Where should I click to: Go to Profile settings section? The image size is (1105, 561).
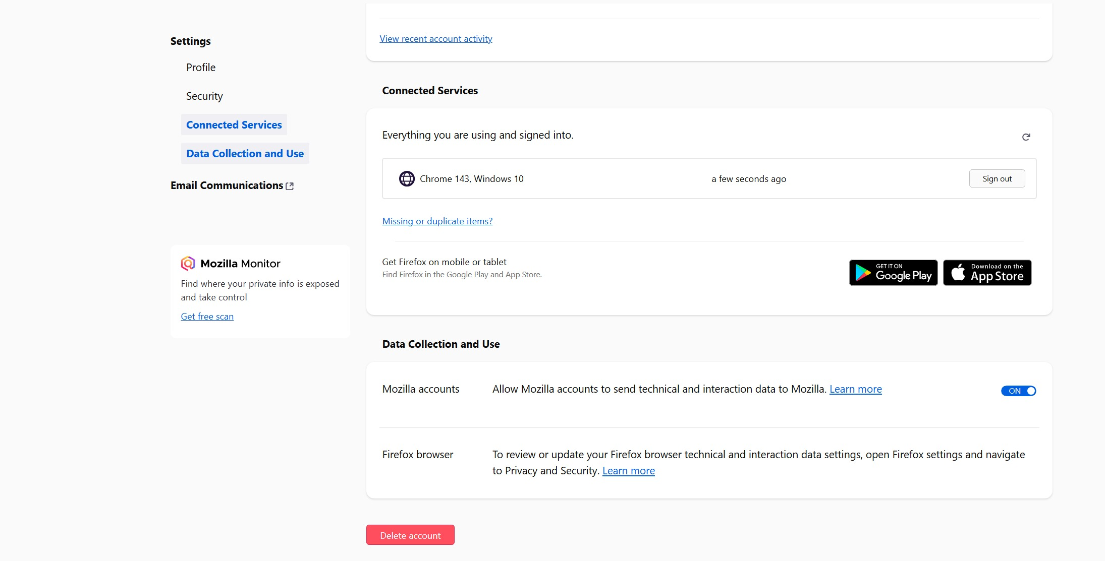[200, 68]
